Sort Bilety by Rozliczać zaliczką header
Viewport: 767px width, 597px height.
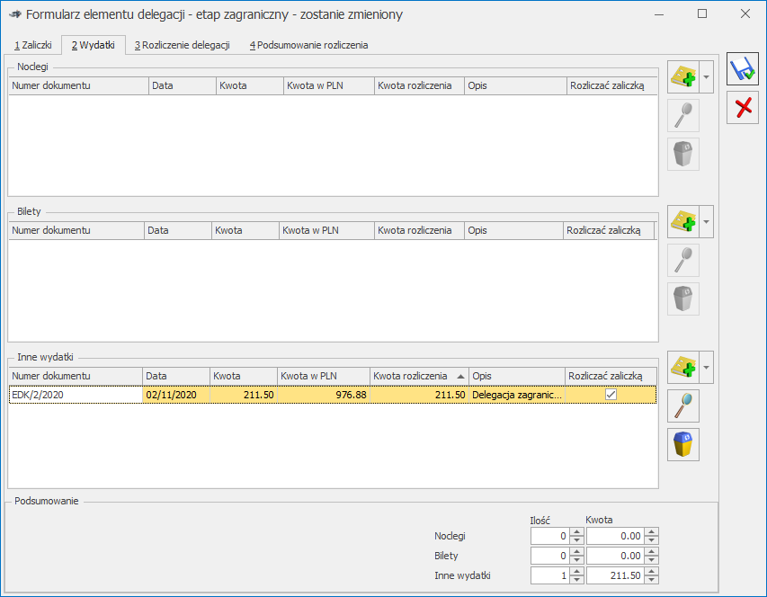tap(609, 230)
